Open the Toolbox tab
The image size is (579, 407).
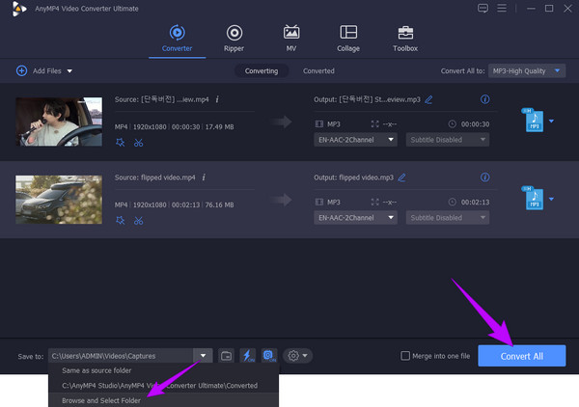click(405, 39)
